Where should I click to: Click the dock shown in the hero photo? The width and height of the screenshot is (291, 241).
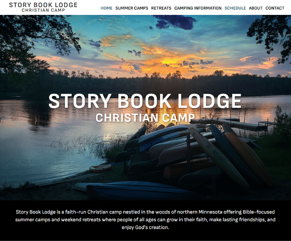[232, 123]
